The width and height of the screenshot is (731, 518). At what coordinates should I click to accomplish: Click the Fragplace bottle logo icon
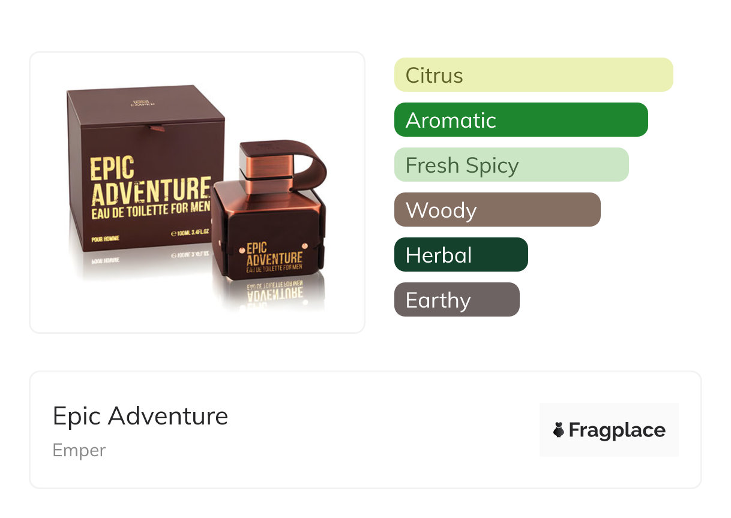click(x=559, y=430)
